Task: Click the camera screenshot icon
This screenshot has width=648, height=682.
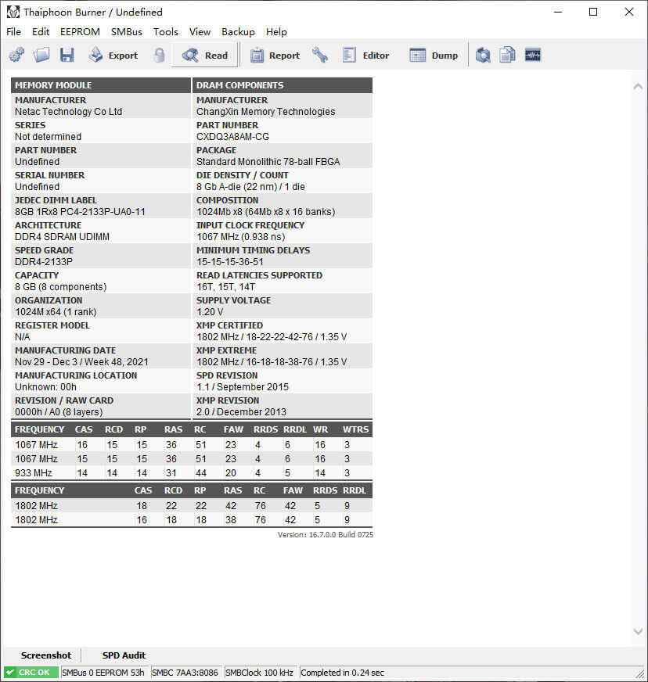Action: coord(483,56)
